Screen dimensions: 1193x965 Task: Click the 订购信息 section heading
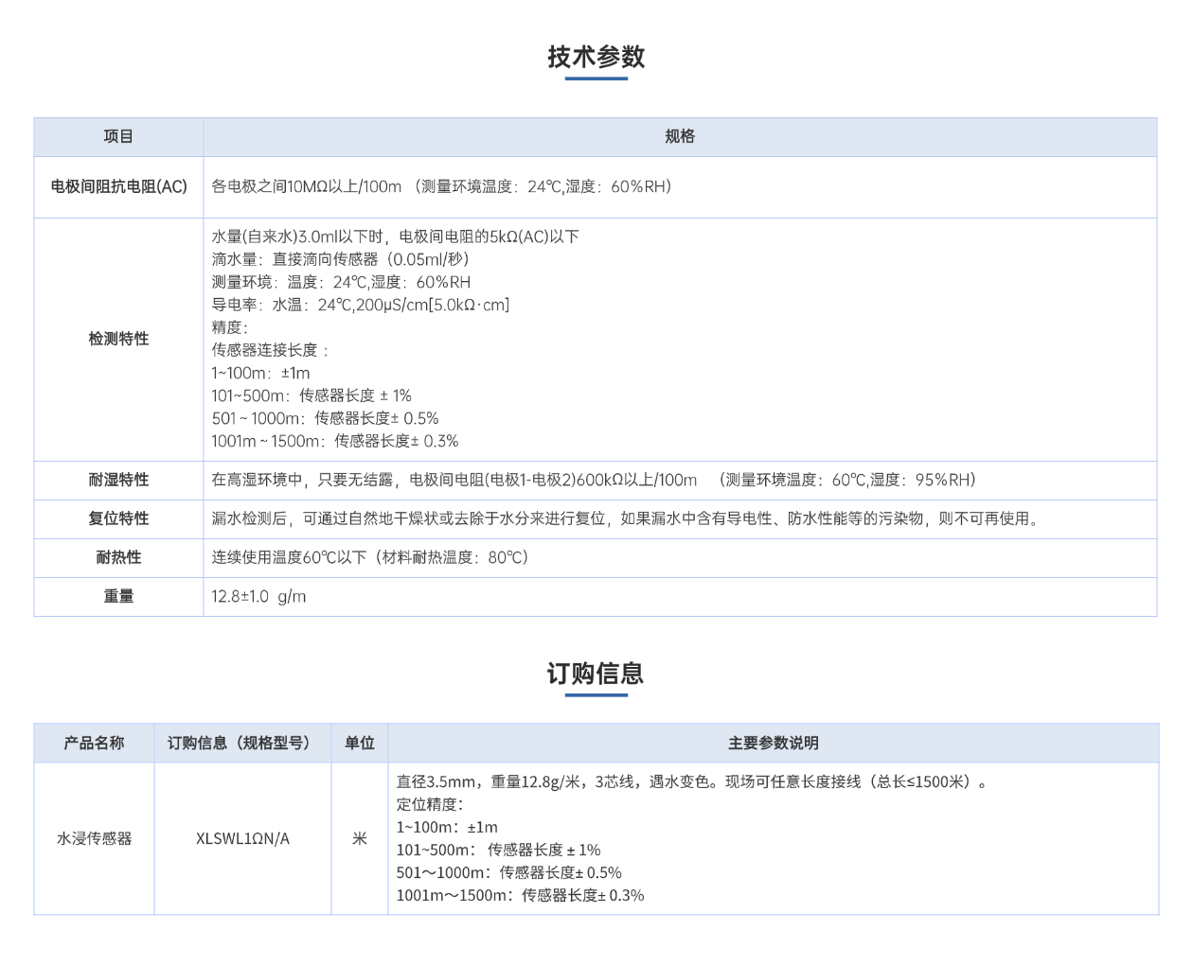(596, 674)
